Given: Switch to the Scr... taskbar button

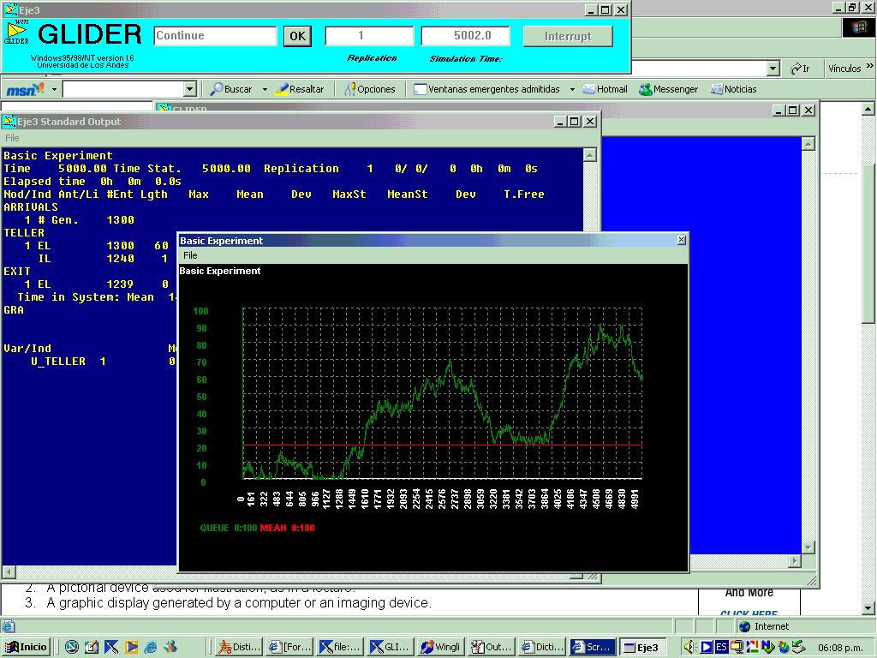Looking at the screenshot, I should tap(592, 647).
